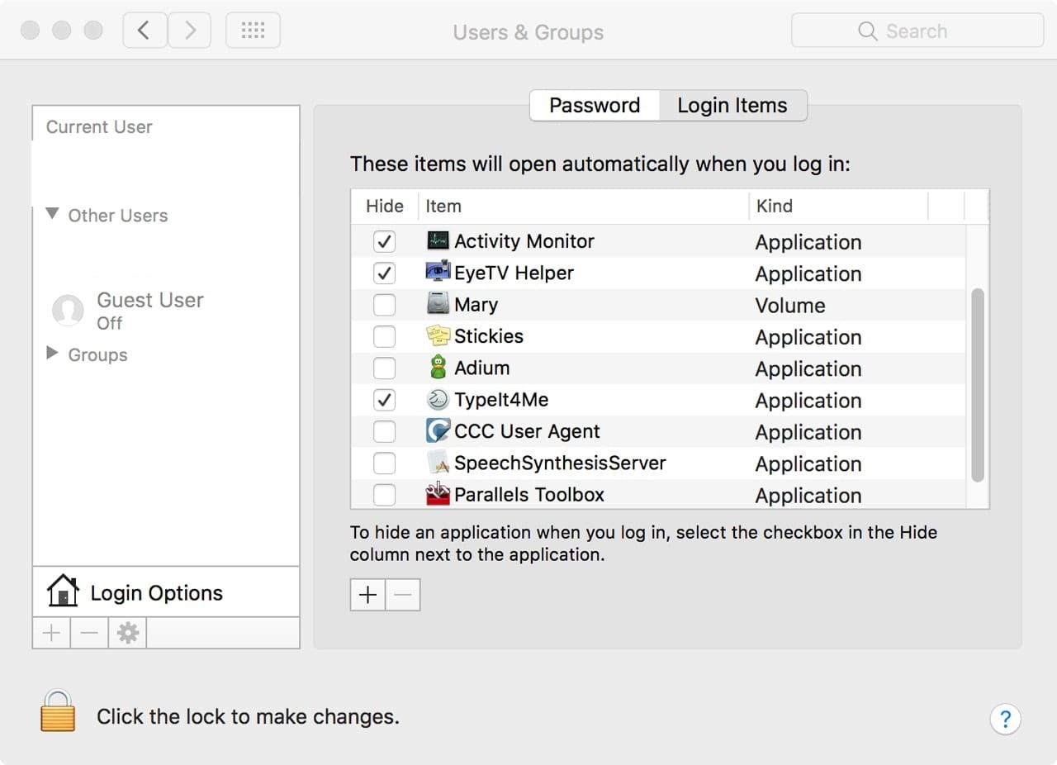The height and width of the screenshot is (765, 1057).
Task: Switch to the Password tab
Action: point(595,106)
